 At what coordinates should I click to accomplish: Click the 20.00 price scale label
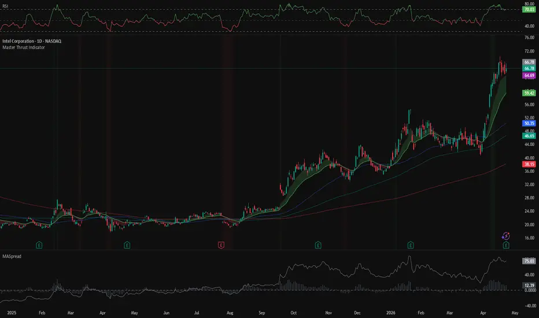point(529,224)
